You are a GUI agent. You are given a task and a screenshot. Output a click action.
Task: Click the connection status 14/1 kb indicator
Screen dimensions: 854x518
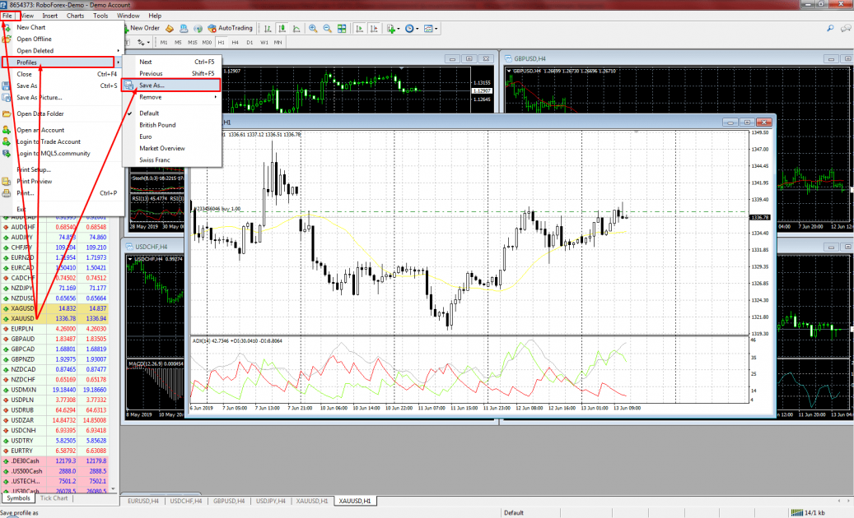(x=808, y=512)
